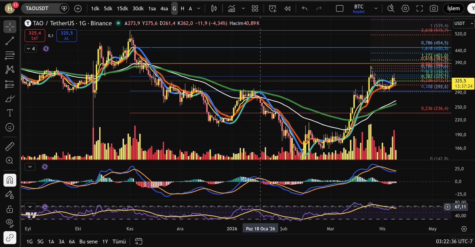Select the crosshair cursor tool
Screen dimensions: 475x247
coord(10,27)
